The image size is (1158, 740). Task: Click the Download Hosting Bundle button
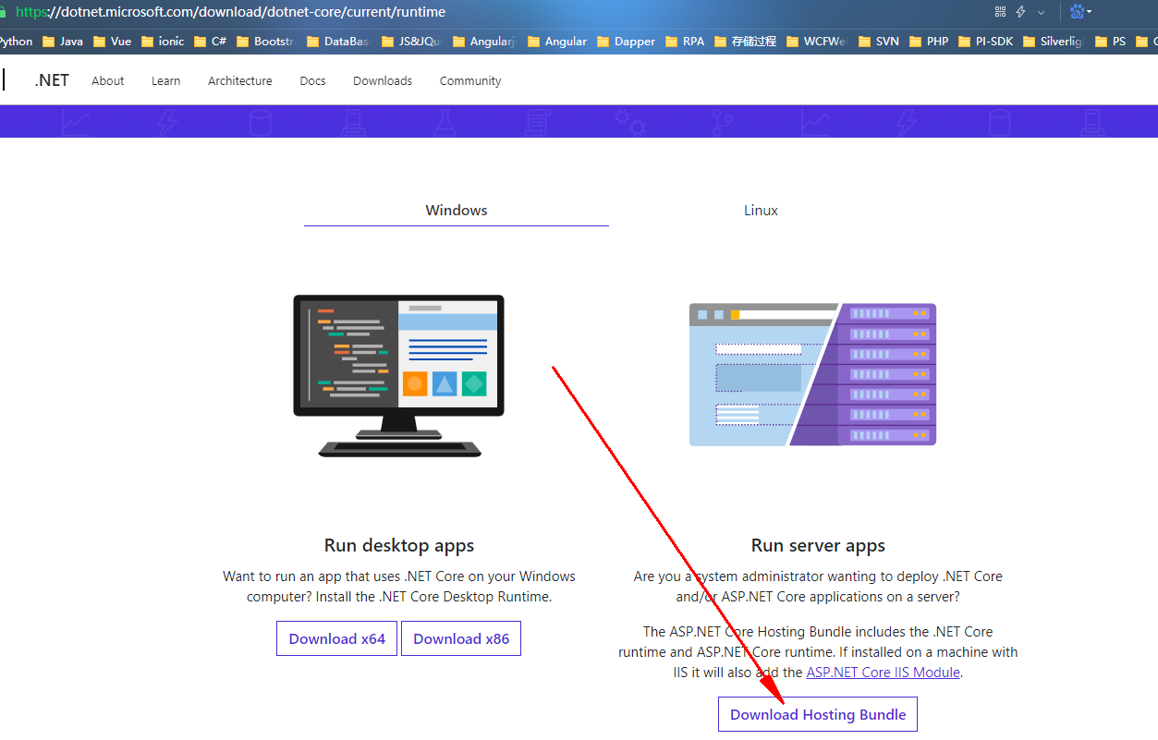818,714
